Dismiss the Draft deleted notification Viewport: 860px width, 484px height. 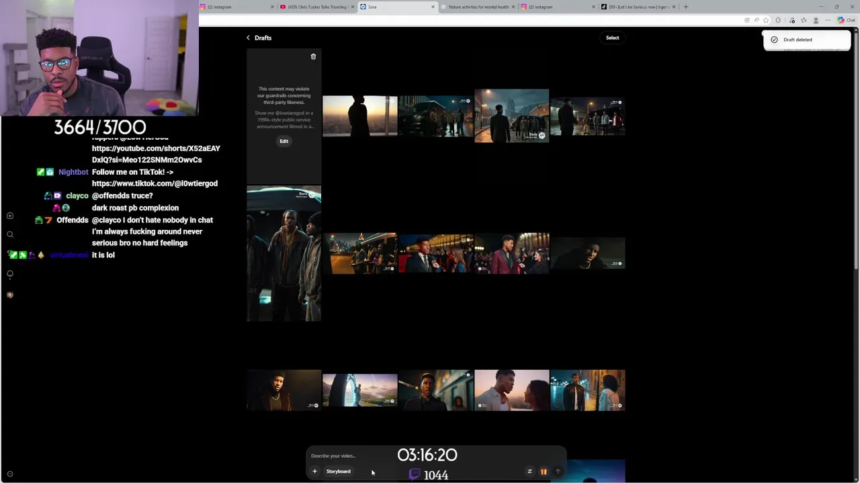click(806, 40)
